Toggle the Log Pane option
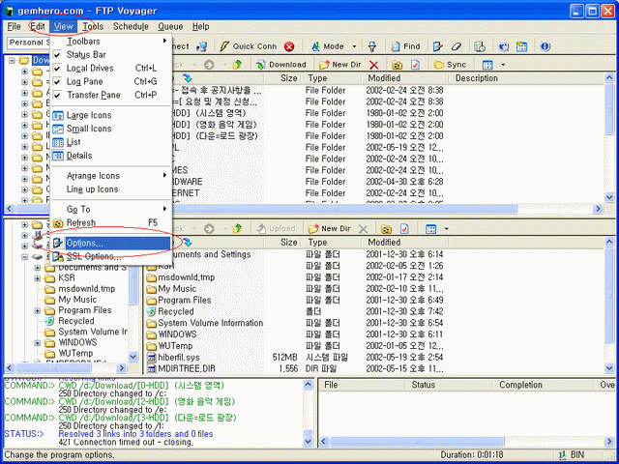The image size is (619, 464). [111, 81]
